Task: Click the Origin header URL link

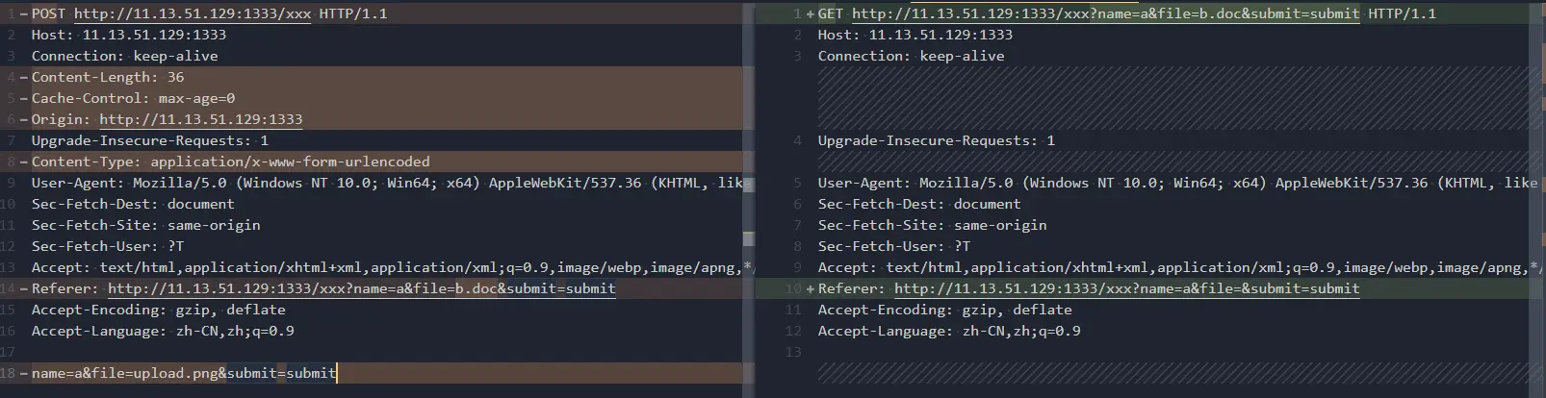Action: (x=201, y=119)
